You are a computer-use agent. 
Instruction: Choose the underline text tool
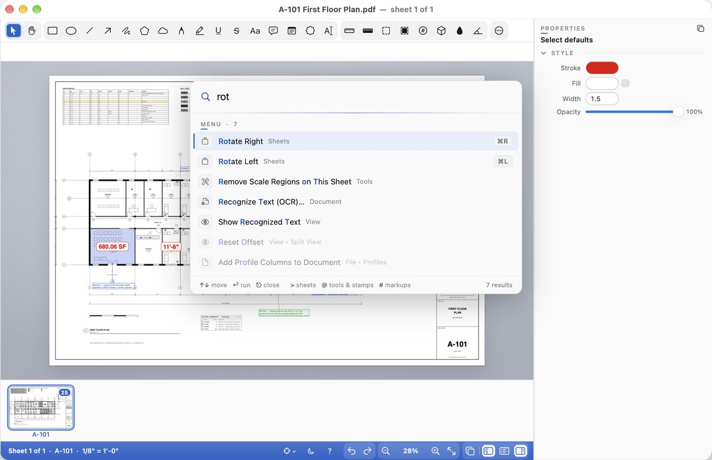point(218,31)
